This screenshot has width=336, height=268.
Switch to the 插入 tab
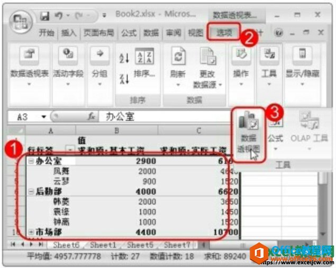[69, 33]
